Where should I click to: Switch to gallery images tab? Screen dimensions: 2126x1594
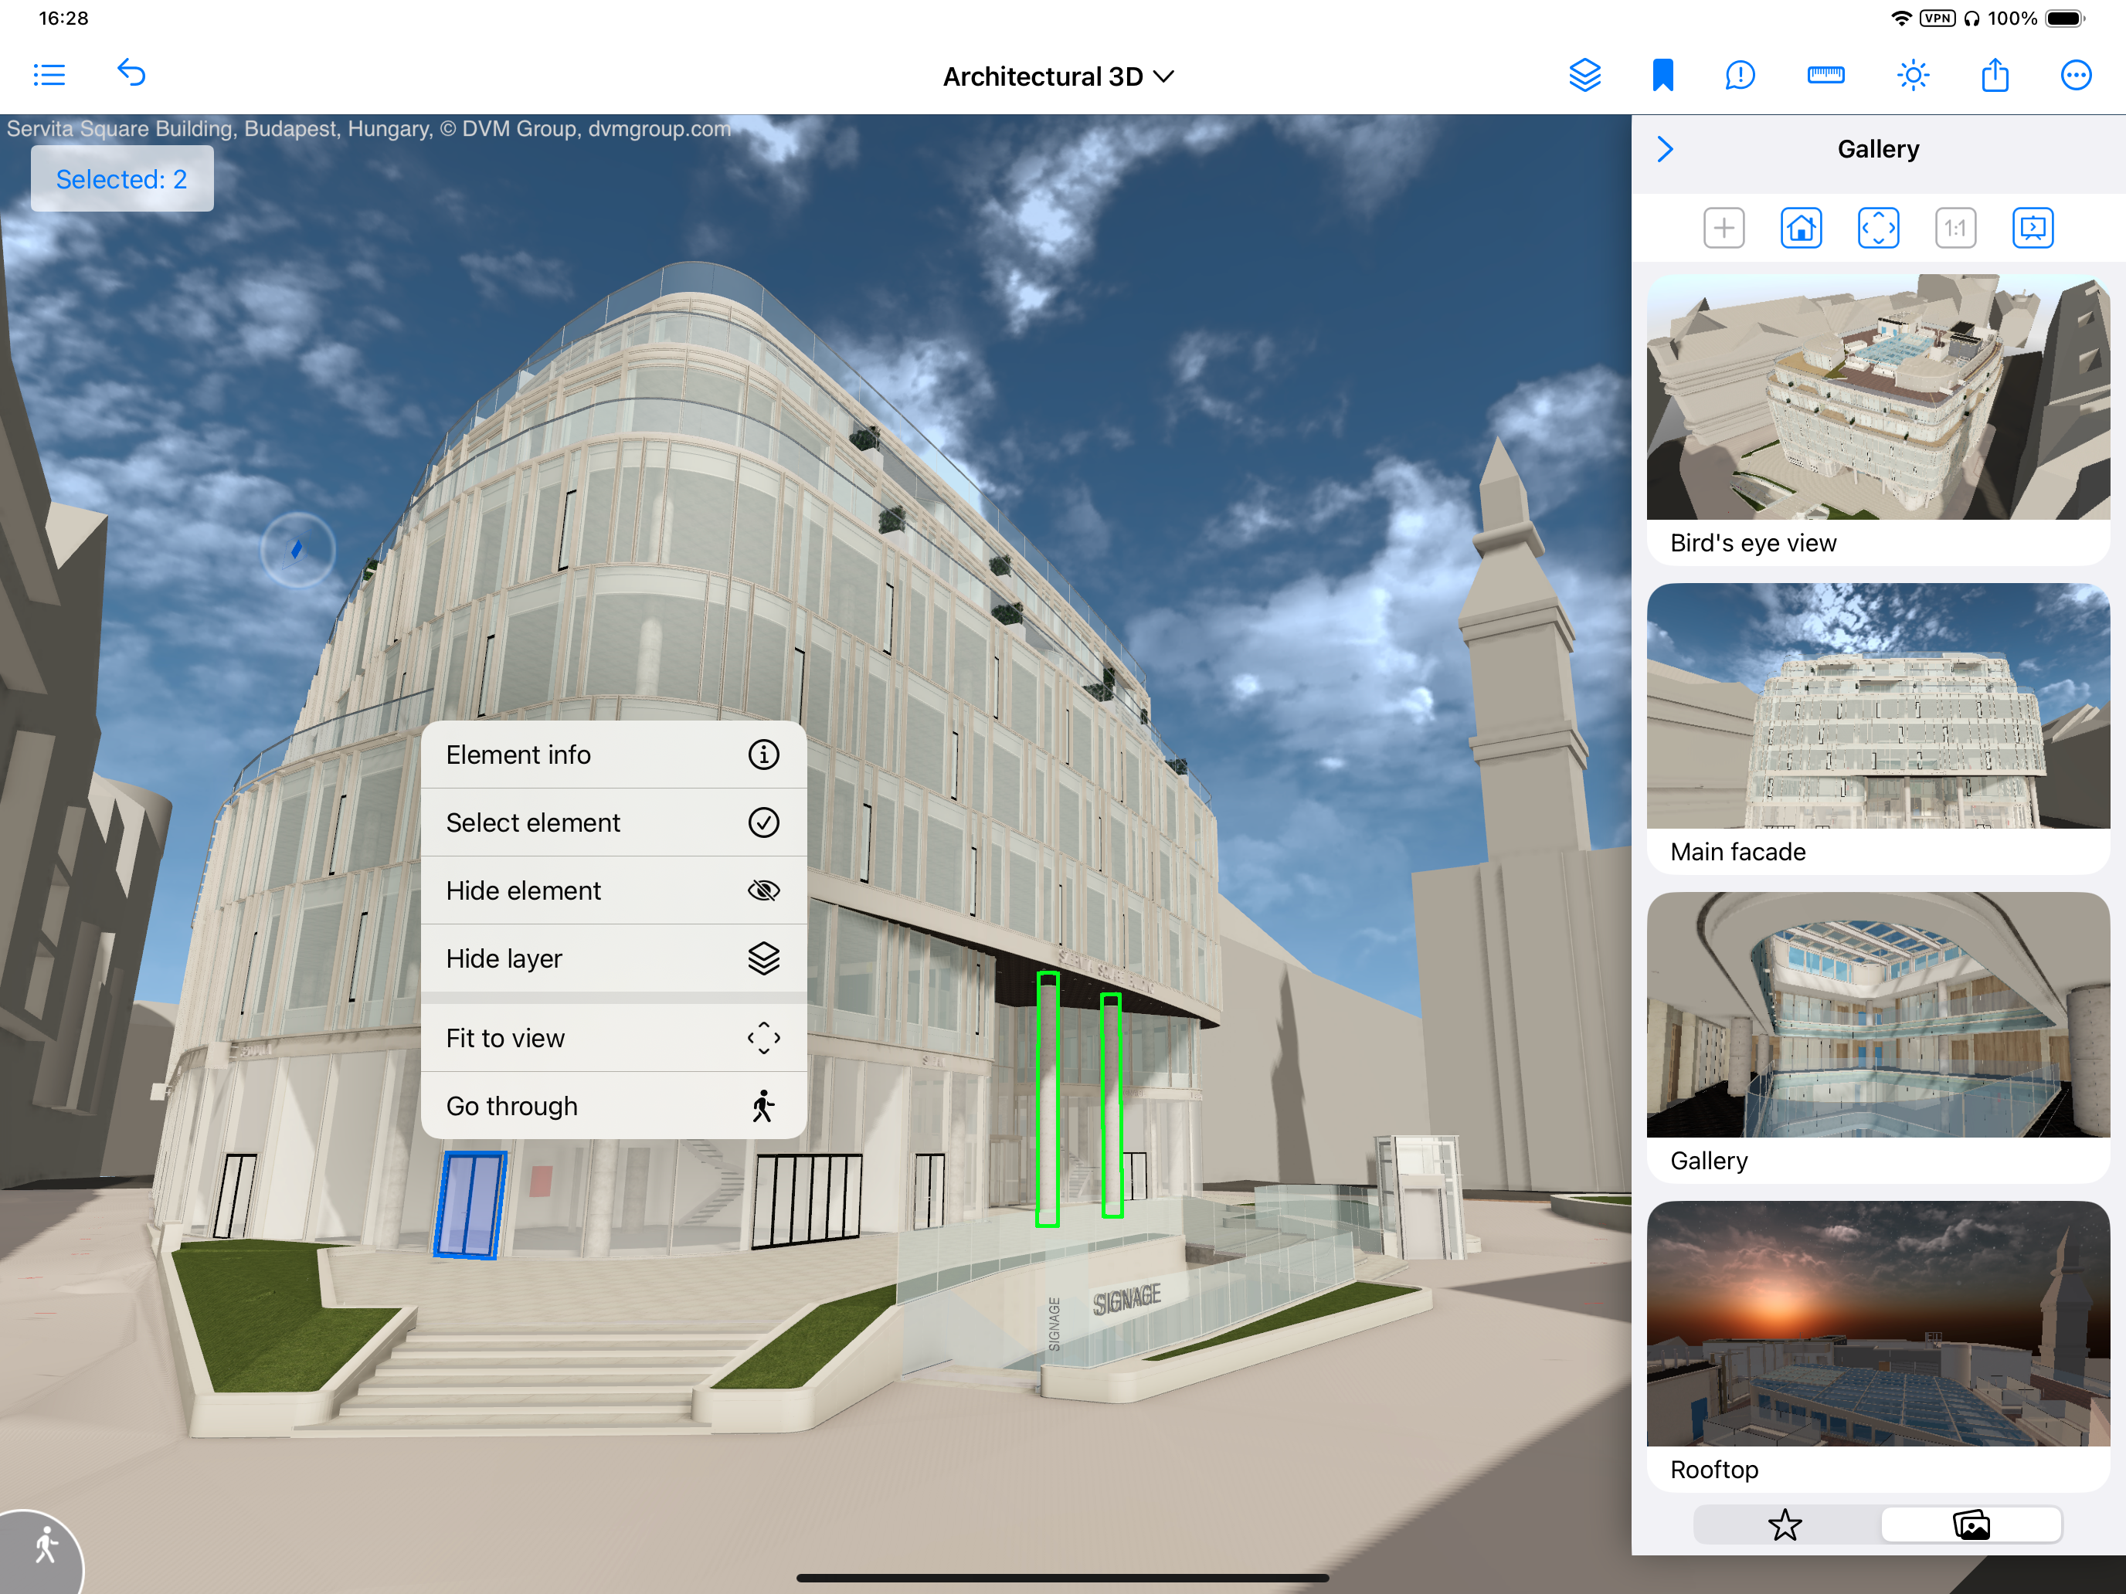pos(1970,1524)
